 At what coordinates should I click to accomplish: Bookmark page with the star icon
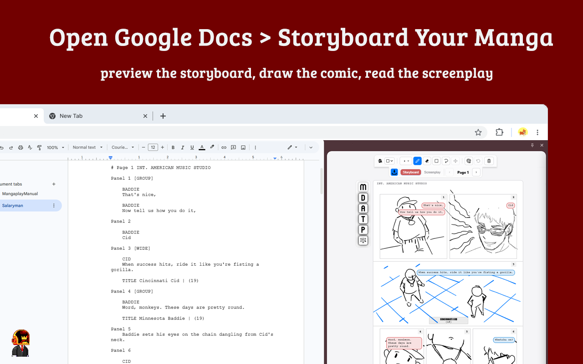point(478,132)
